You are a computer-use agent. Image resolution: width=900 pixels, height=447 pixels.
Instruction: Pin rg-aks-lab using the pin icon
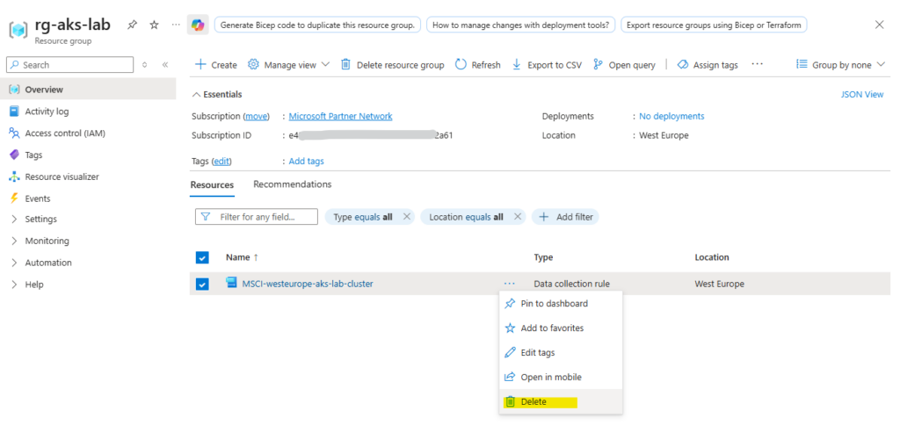[132, 25]
